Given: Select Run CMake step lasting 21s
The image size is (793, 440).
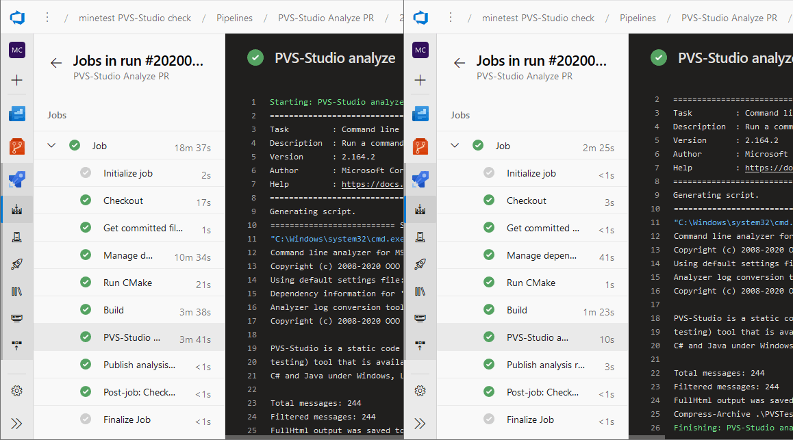Looking at the screenshot, I should [x=129, y=283].
